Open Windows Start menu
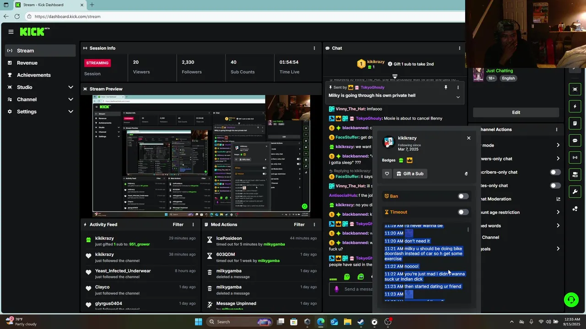This screenshot has height=329, width=586. [x=198, y=322]
